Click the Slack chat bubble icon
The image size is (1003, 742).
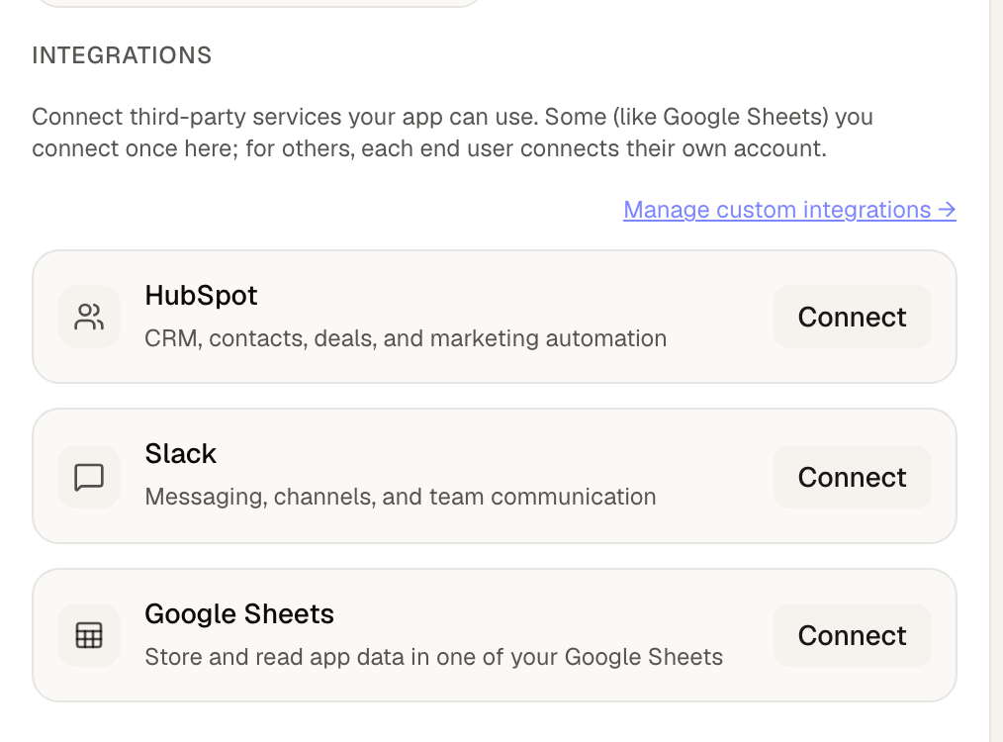(89, 477)
